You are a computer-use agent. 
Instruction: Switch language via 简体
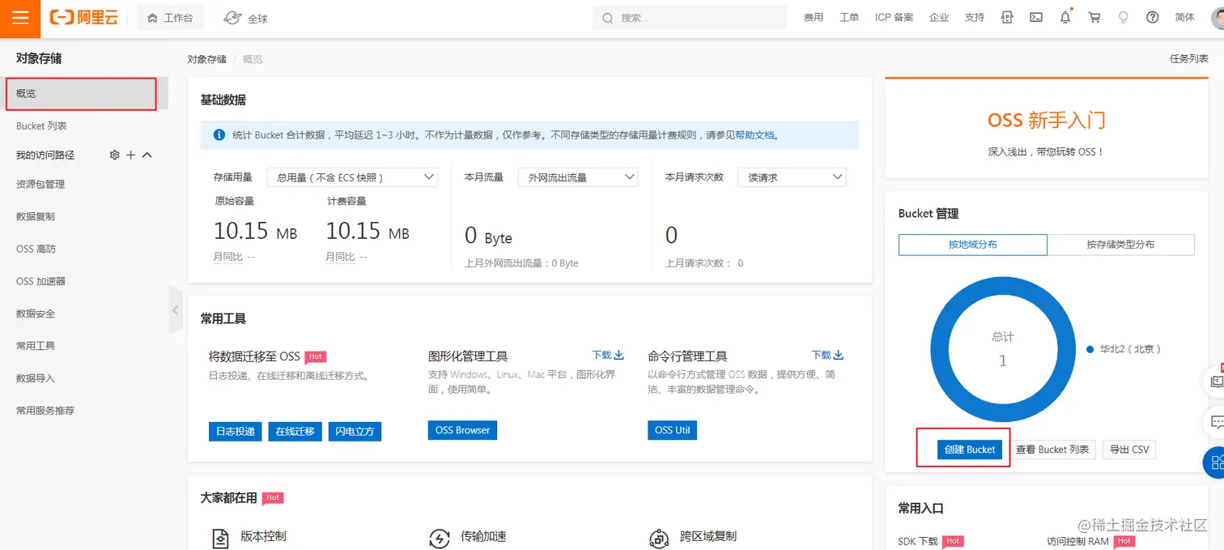point(1184,18)
